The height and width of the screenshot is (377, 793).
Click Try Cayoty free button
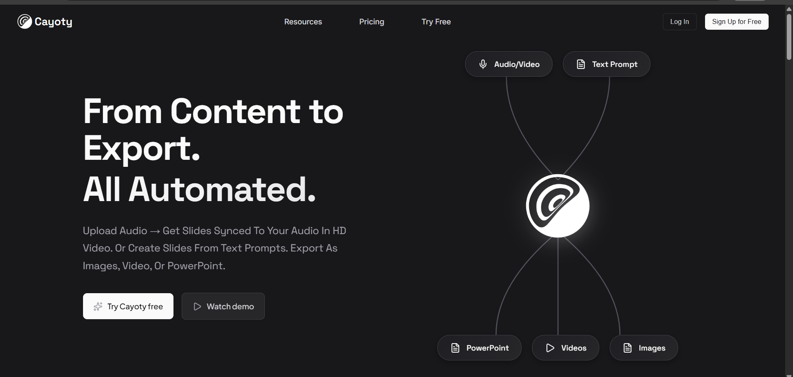[128, 306]
